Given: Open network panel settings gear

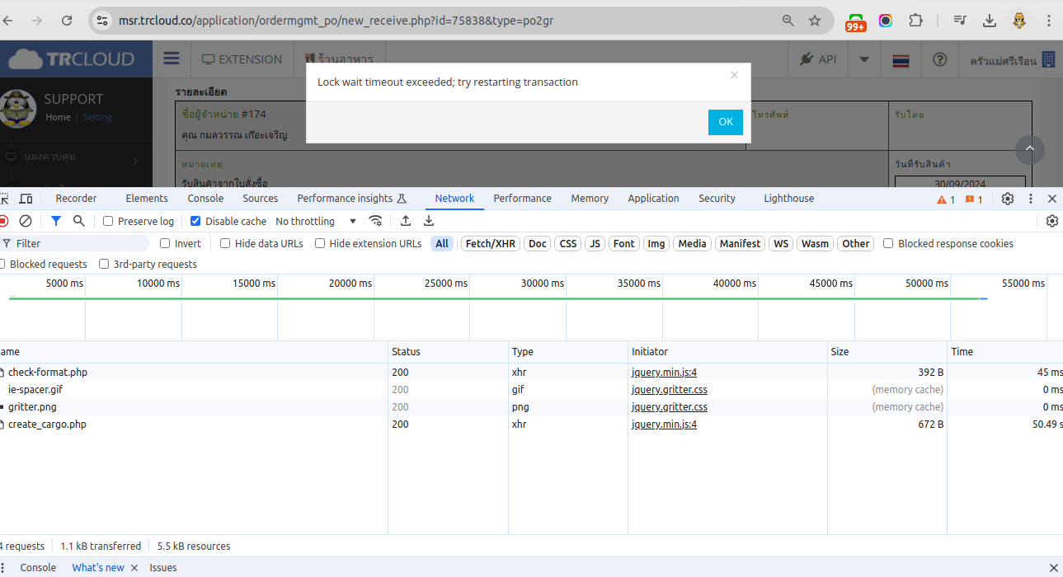Looking at the screenshot, I should click(x=1052, y=221).
